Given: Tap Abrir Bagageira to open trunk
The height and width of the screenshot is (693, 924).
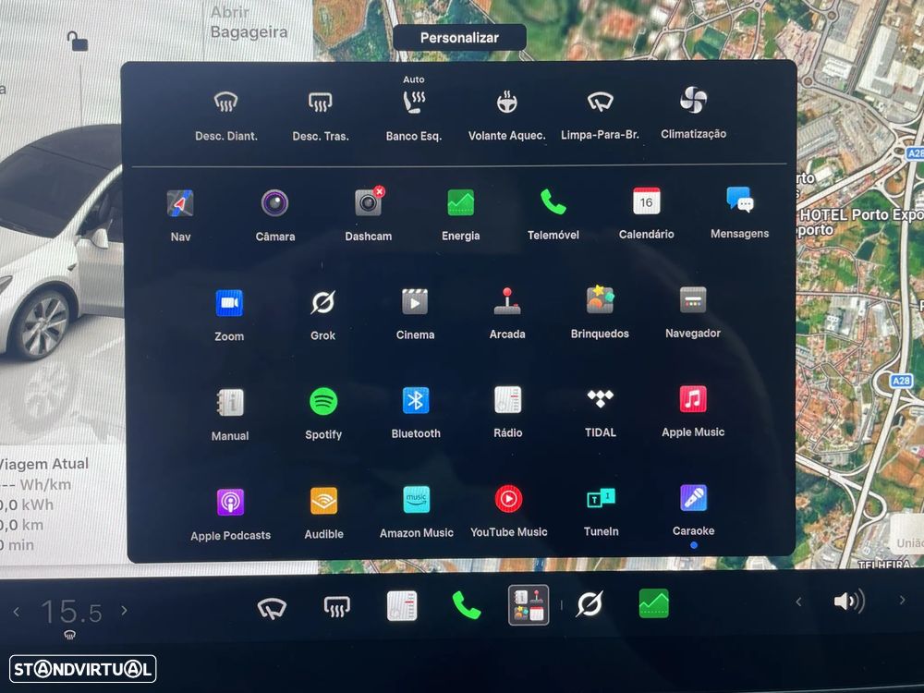Looking at the screenshot, I should [x=249, y=22].
